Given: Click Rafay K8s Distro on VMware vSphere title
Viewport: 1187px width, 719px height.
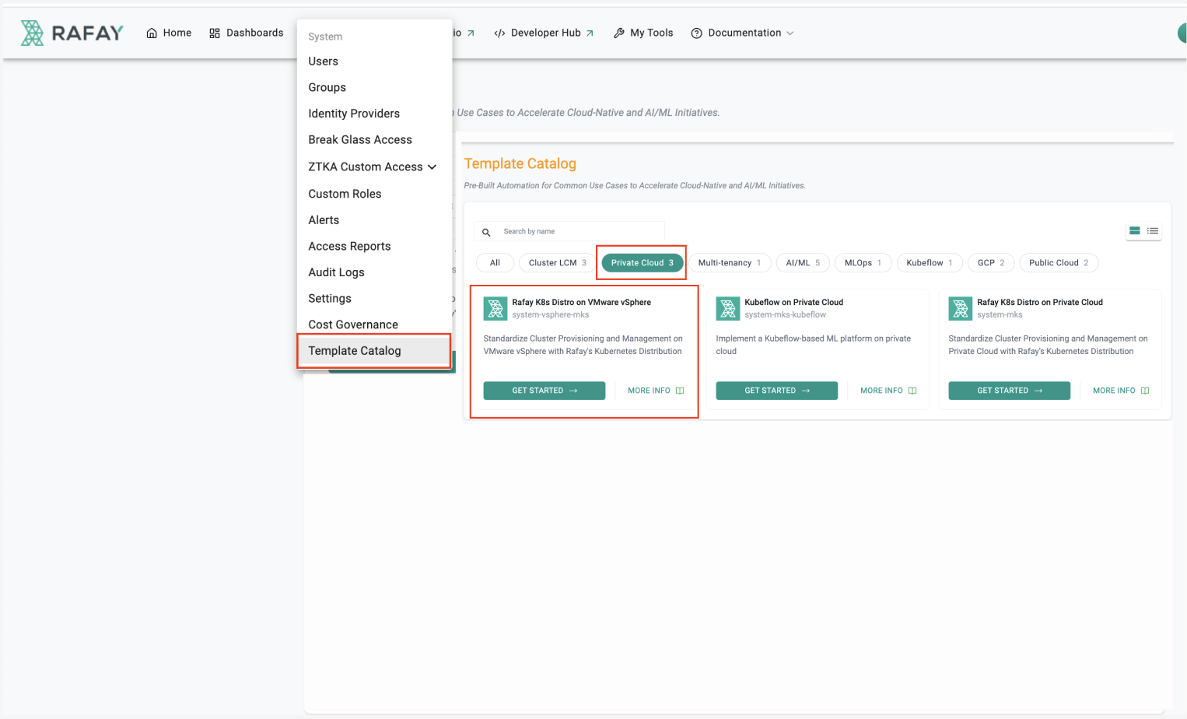Looking at the screenshot, I should click(582, 302).
